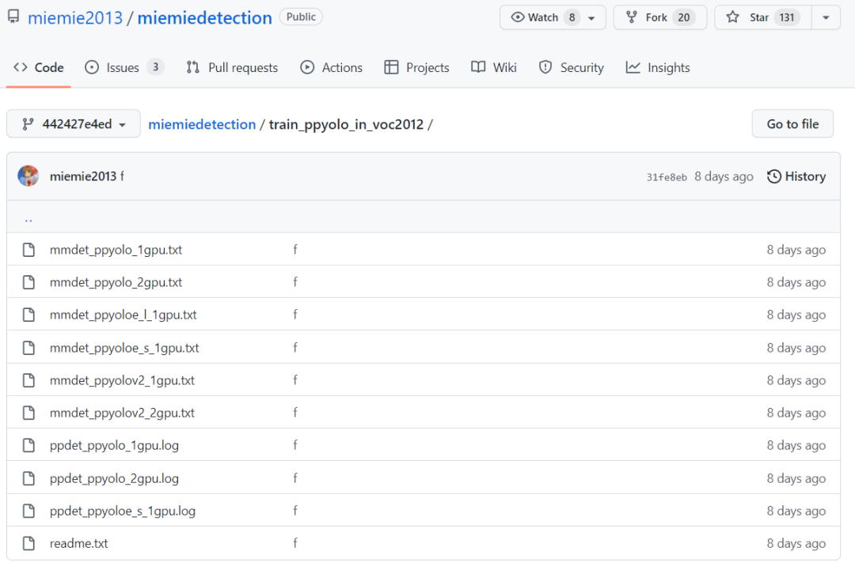
Task: Expand the Star lists dropdown arrow
Action: pyautogui.click(x=826, y=17)
